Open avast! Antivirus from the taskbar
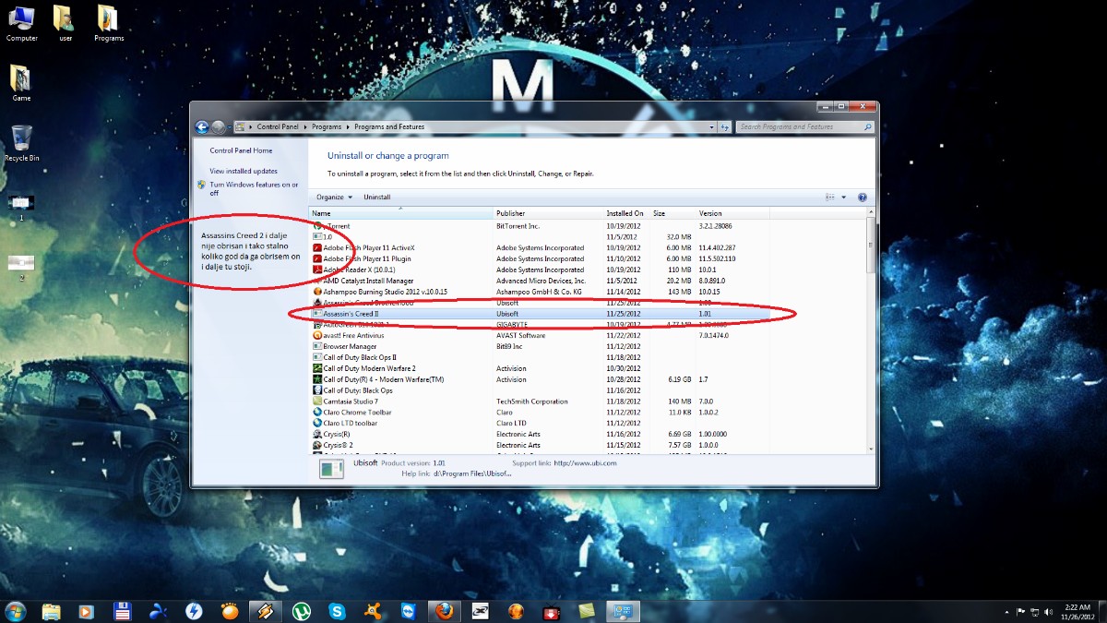The width and height of the screenshot is (1107, 623). 373,611
